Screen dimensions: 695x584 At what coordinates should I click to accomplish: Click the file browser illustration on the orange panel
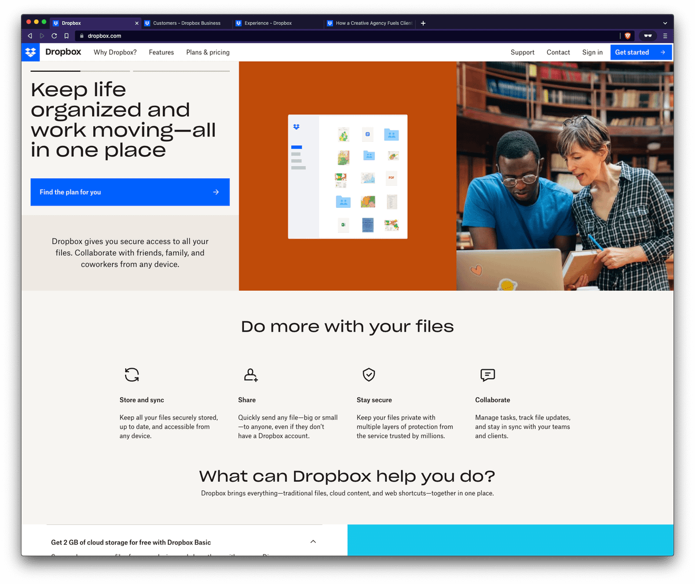tap(348, 177)
